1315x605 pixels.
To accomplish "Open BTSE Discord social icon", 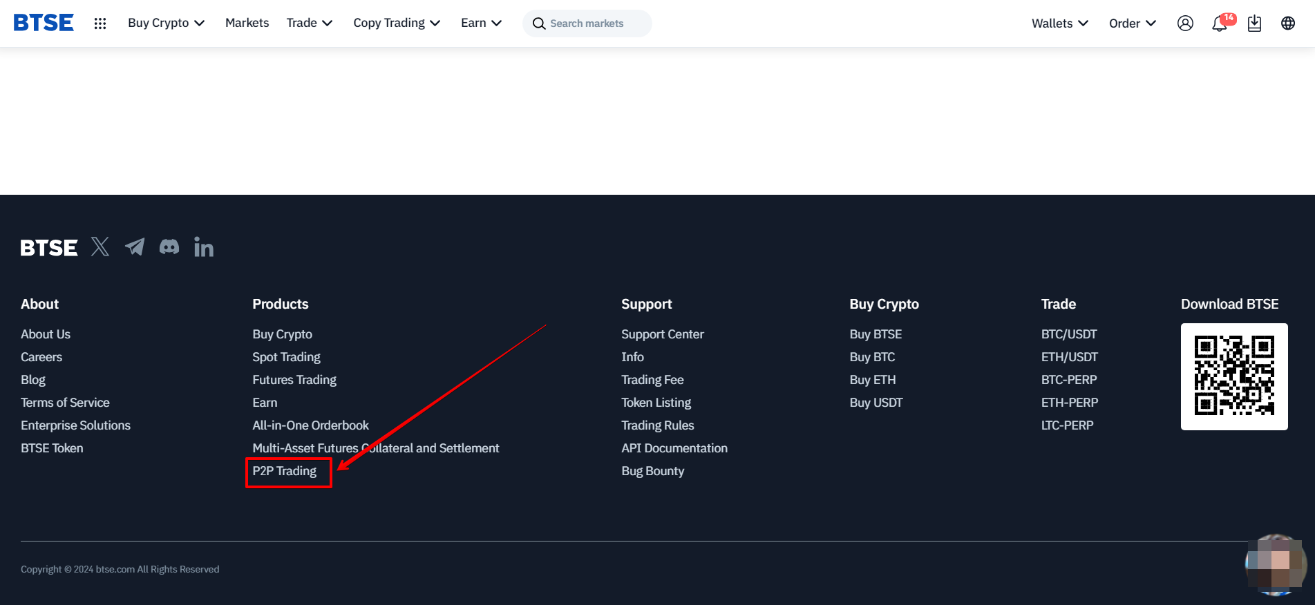I will [169, 247].
